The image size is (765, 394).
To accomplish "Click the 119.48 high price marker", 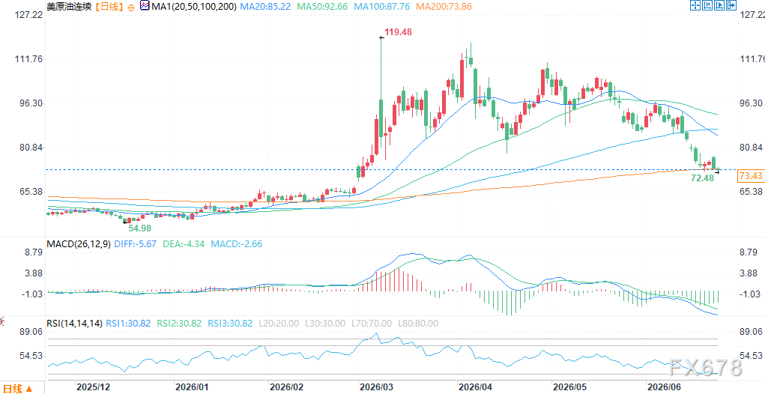I will pos(398,33).
